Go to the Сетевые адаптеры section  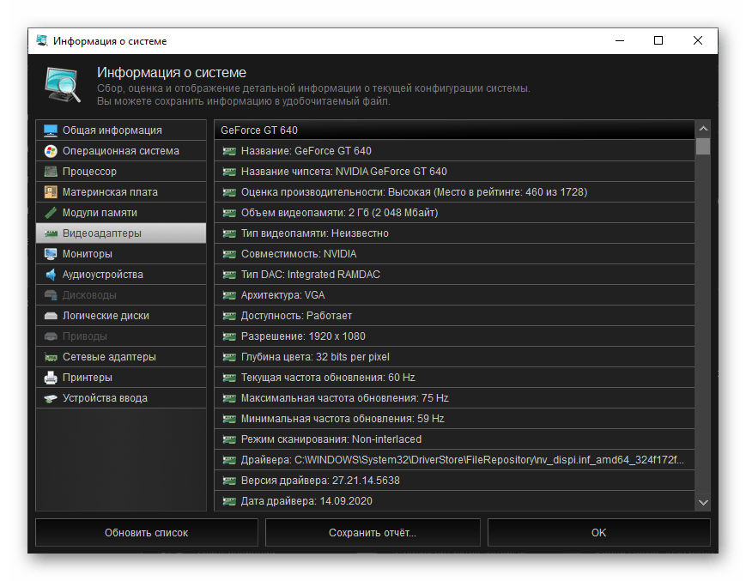click(121, 357)
